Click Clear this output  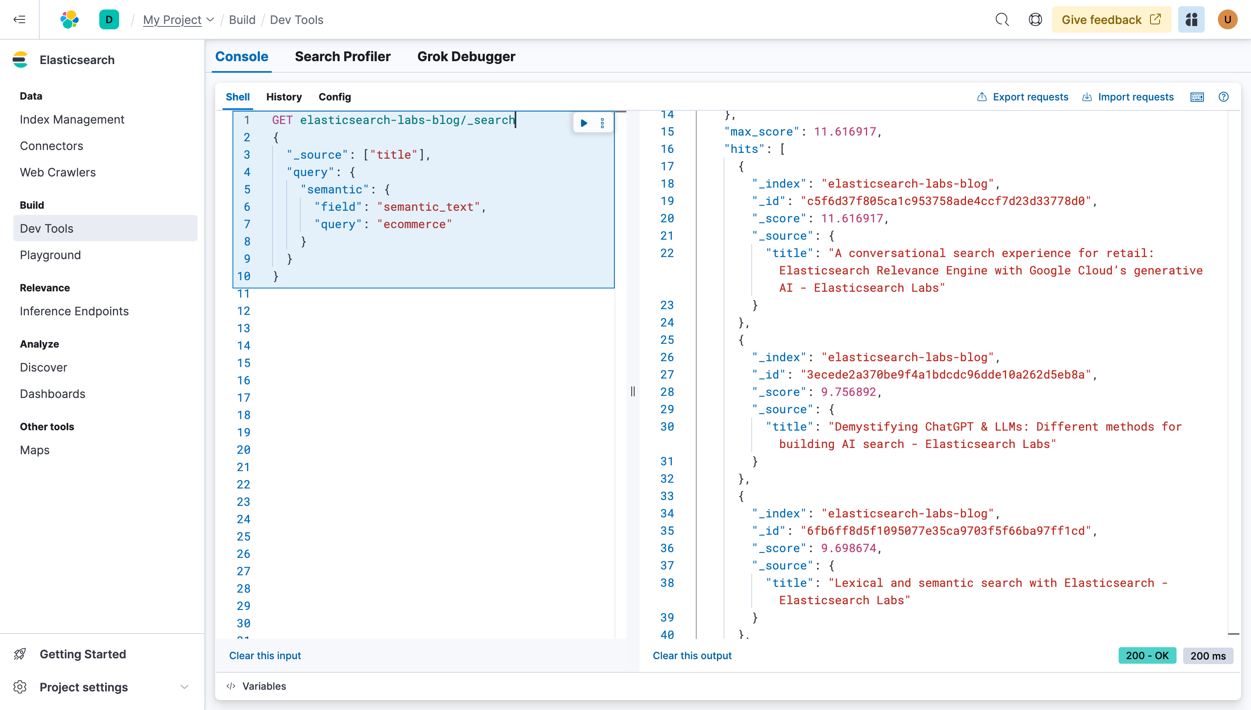692,655
